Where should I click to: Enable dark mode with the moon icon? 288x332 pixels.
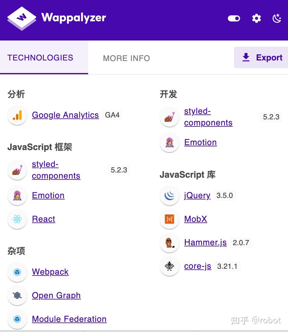pos(277,18)
